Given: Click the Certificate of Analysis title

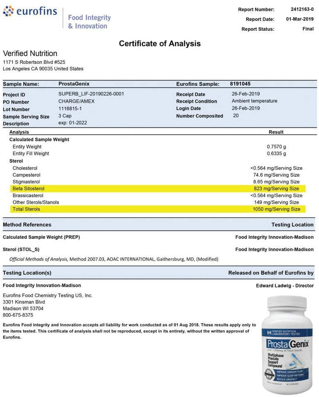Looking at the screenshot, I should [159, 43].
